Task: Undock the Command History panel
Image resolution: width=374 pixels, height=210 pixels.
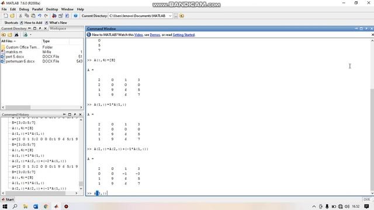Action: point(75,114)
